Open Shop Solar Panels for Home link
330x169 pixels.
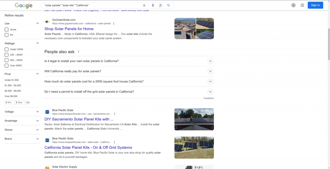tap(69, 29)
